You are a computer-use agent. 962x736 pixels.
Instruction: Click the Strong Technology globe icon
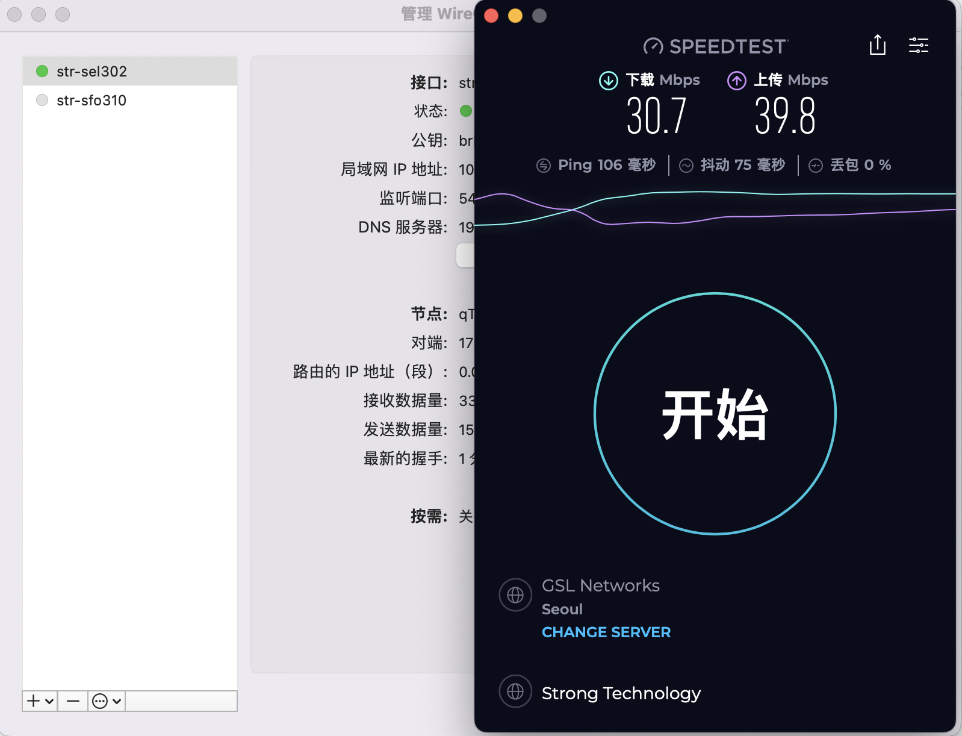(515, 691)
